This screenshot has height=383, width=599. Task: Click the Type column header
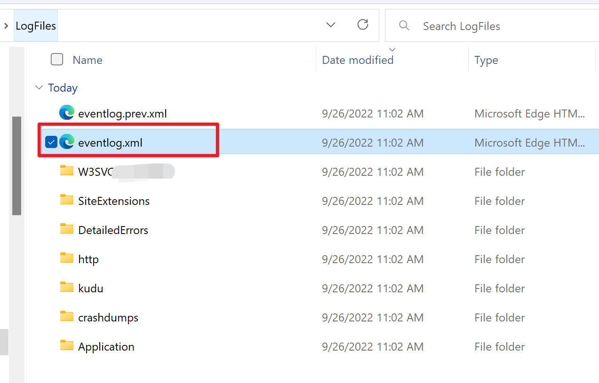486,60
